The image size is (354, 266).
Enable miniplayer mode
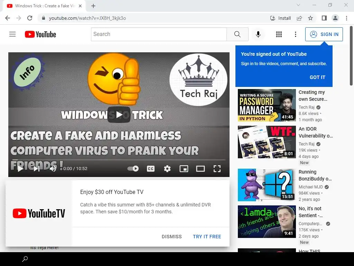click(x=184, y=169)
